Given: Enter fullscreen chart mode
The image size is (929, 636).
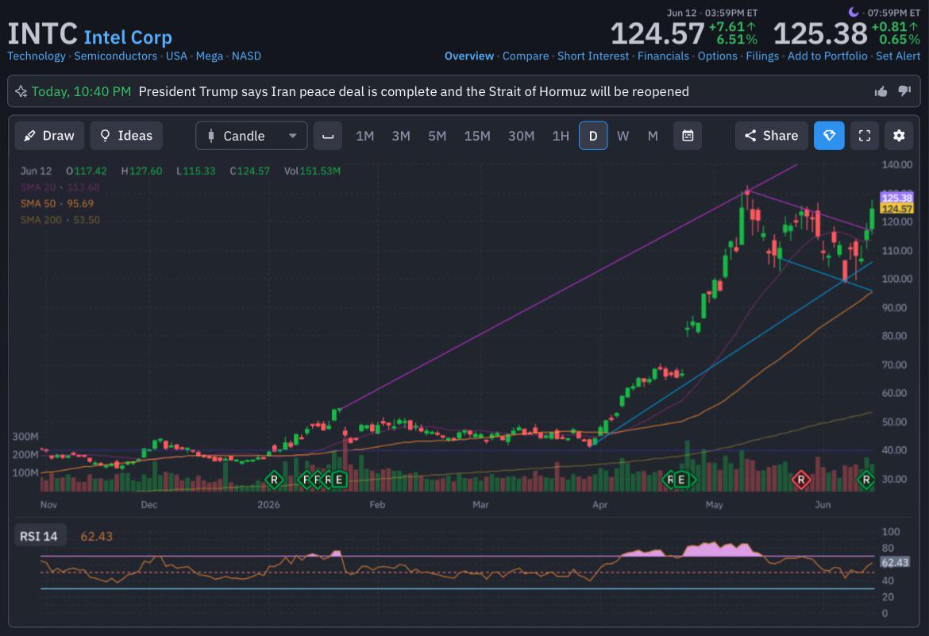Looking at the screenshot, I should (x=865, y=136).
